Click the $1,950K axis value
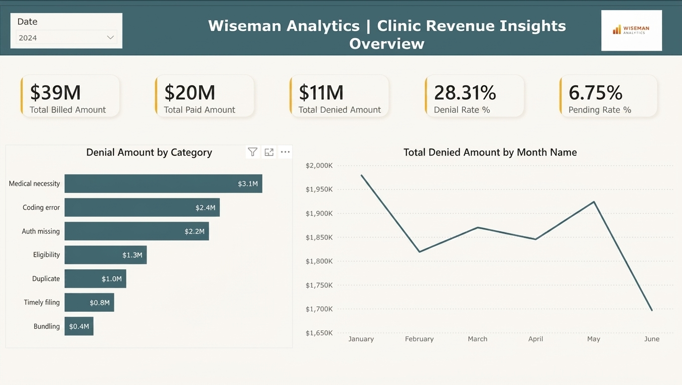Screen dimensions: 682x385 [x=319, y=189]
